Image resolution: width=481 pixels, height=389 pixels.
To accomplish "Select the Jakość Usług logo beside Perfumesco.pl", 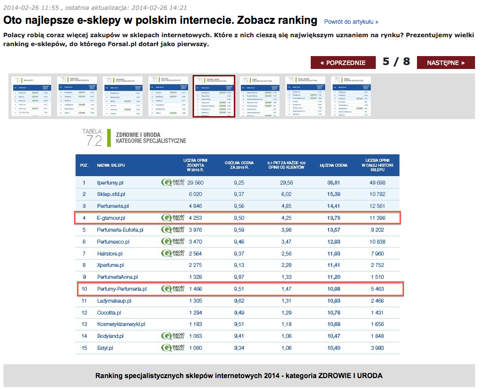I will coord(173,242).
